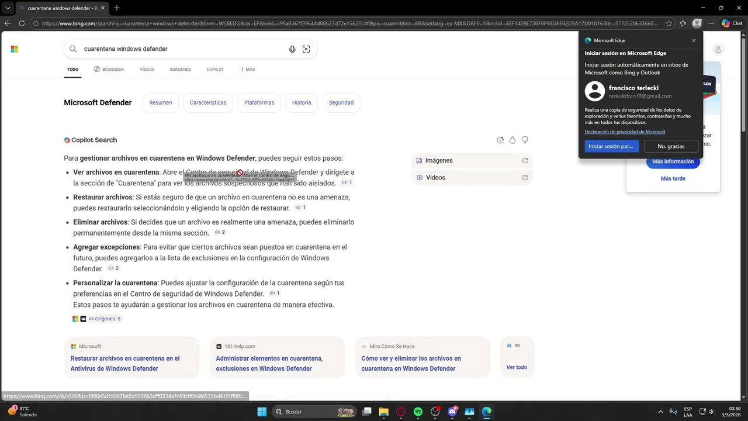Switch to the BÚSQUEDA tab
The height and width of the screenshot is (421, 748).
[x=109, y=70]
